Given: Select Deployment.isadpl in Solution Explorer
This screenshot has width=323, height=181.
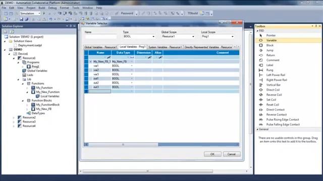Looking at the screenshot, I should 30,45.
